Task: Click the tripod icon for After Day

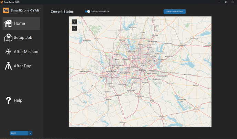Action: click(x=8, y=66)
